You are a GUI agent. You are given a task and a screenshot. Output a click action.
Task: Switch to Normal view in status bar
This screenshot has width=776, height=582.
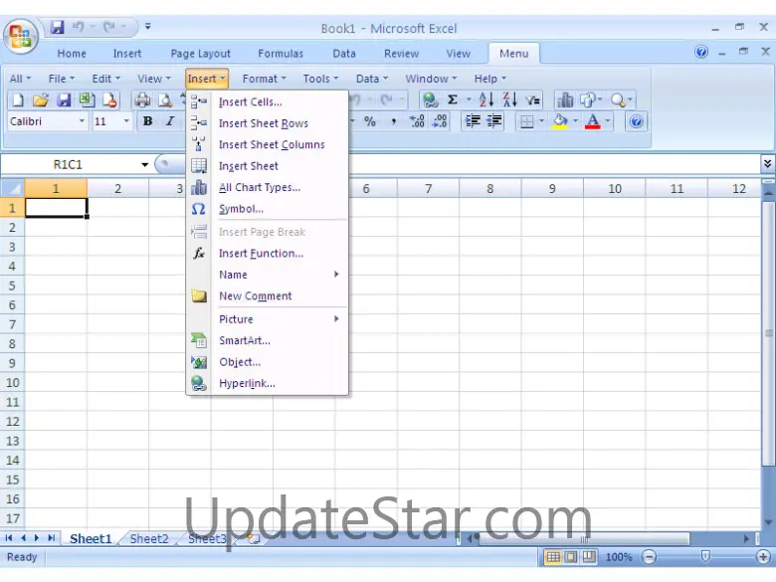click(553, 557)
